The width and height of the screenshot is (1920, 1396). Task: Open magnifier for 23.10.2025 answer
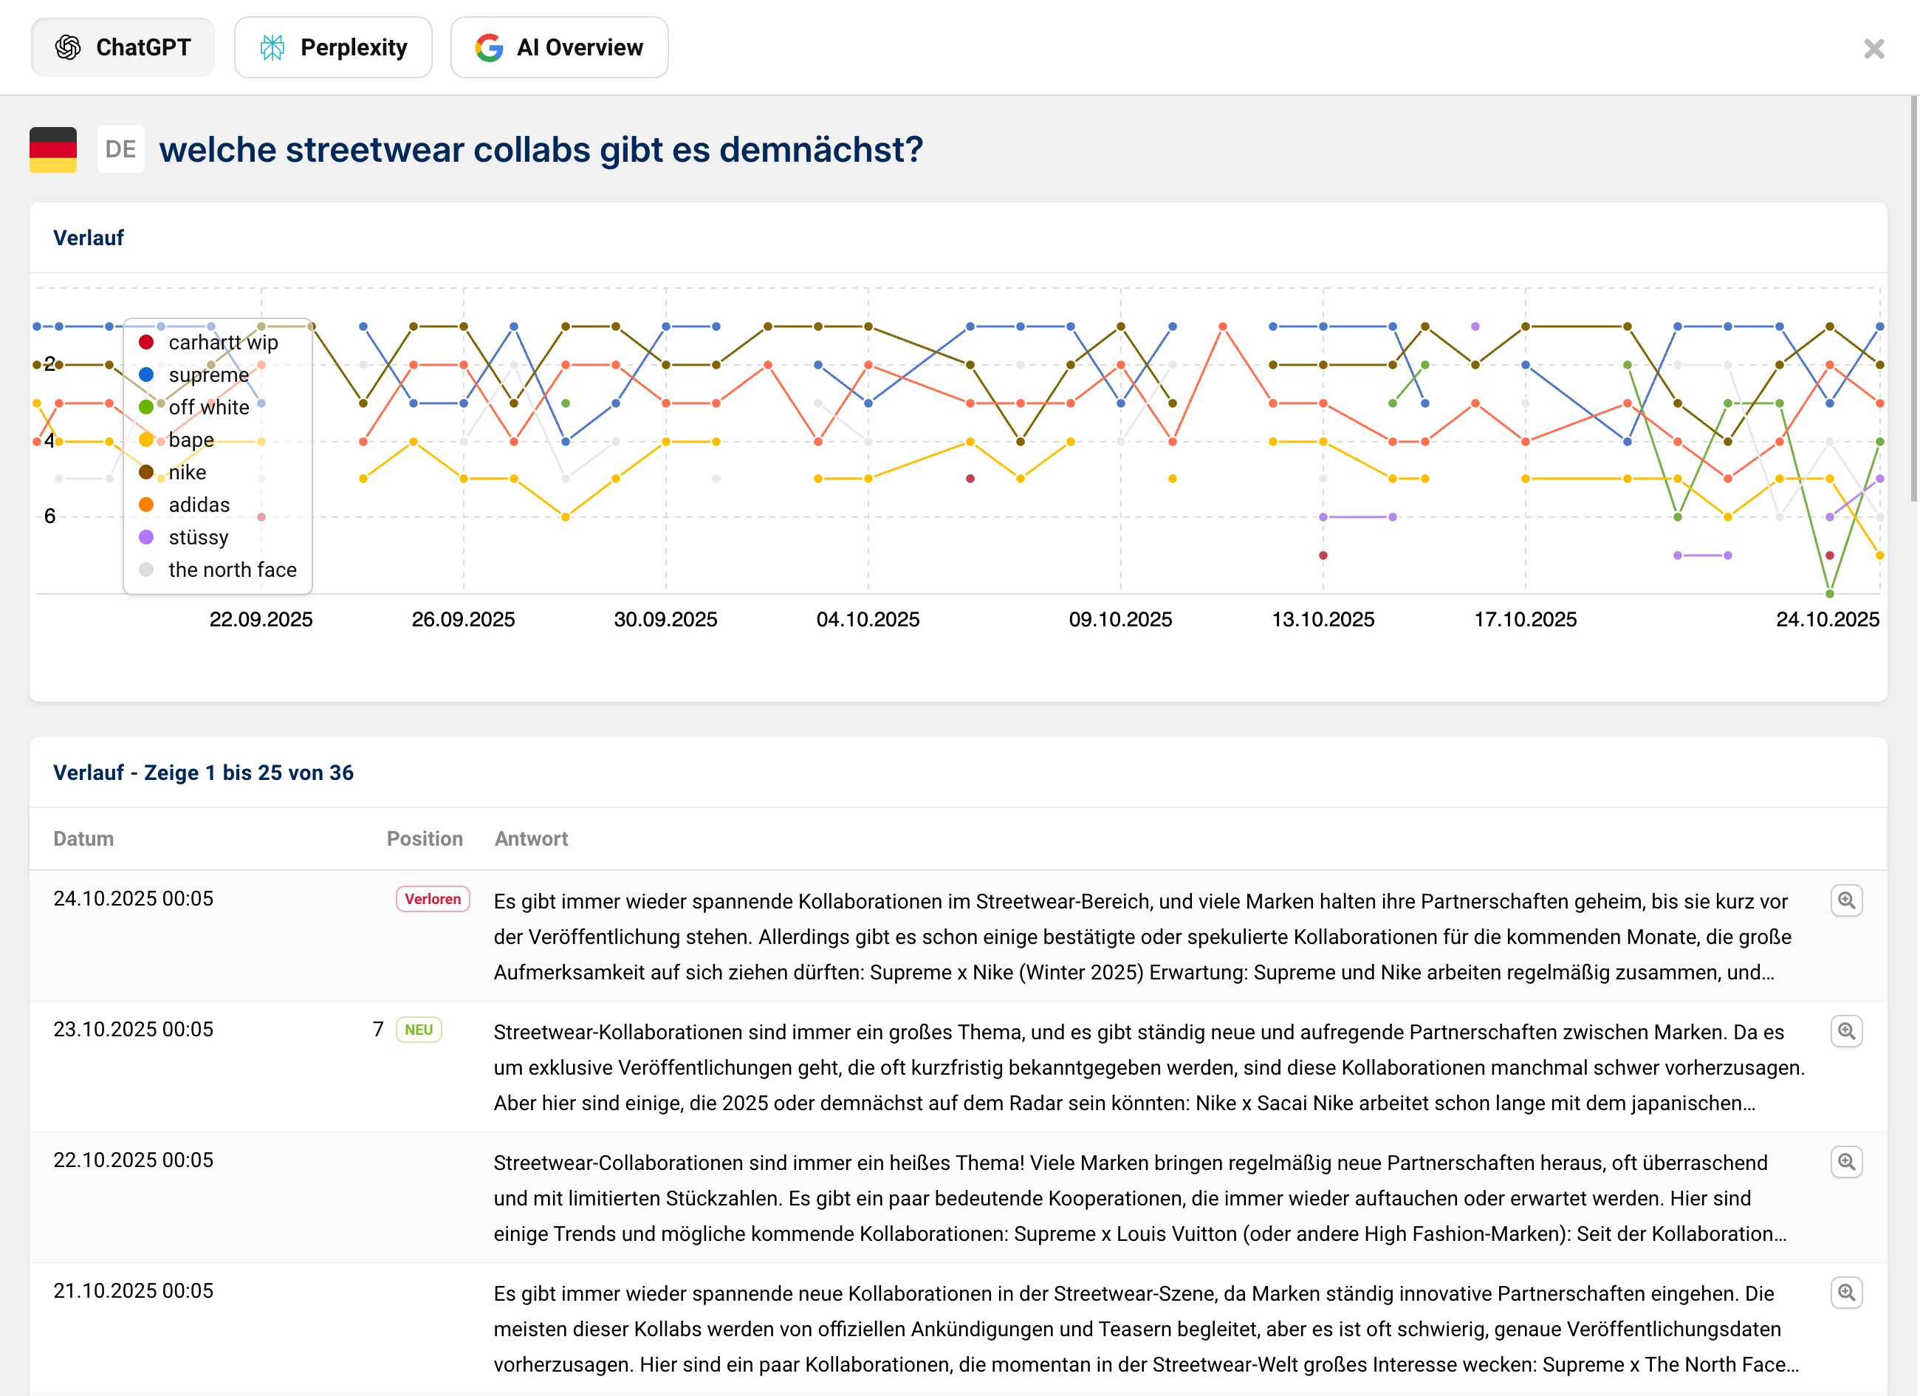pos(1845,1031)
